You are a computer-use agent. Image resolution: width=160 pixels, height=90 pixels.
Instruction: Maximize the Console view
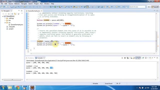point(157,58)
